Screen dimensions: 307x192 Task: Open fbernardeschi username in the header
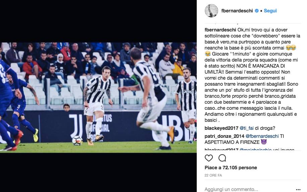(x=237, y=11)
